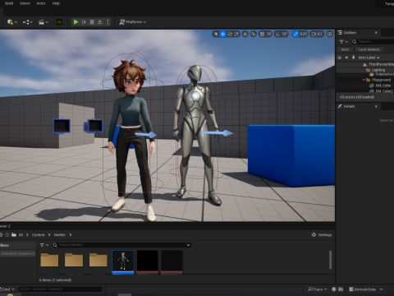Click the green source control icon
This screenshot has height=296, width=394.
(x=59, y=22)
